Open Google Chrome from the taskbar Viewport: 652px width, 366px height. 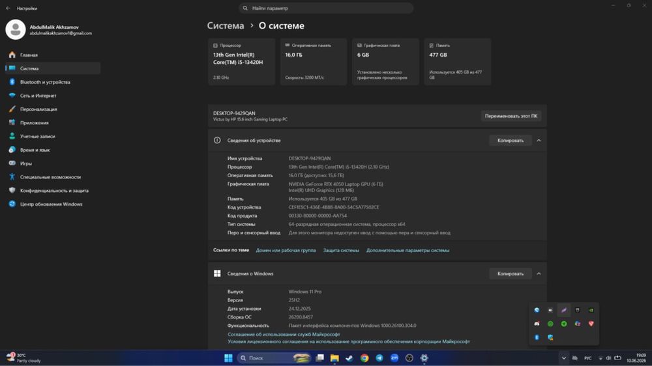[364, 358]
